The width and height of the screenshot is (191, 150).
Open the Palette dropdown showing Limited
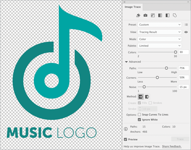point(160,46)
